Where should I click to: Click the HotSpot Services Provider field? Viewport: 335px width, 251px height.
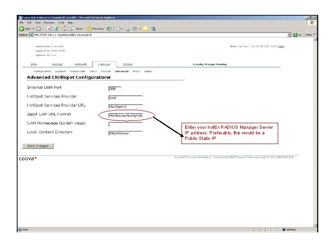click(126, 98)
